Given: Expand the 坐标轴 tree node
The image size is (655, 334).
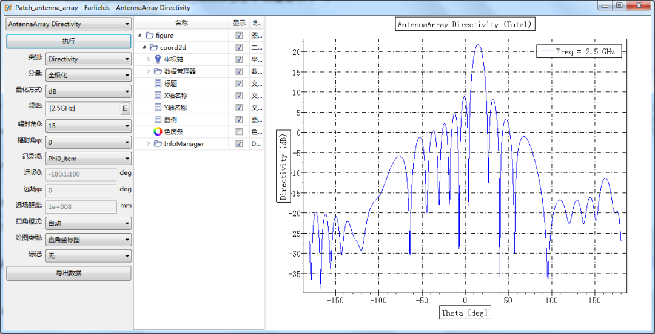Looking at the screenshot, I should tap(148, 60).
